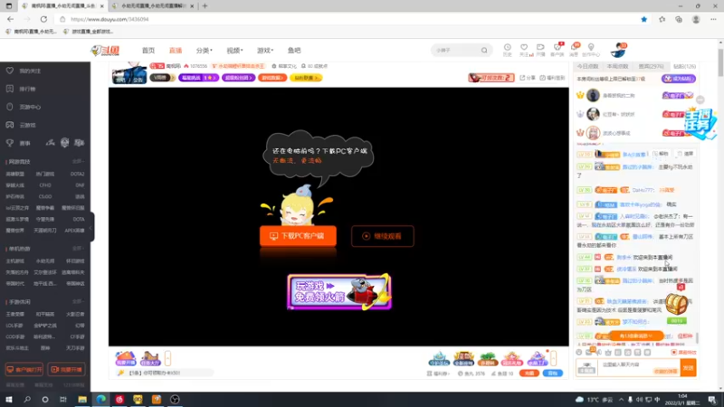Screen dimensions: 724x407
Task: Switch to 今日贡献 tab
Action: pos(587,66)
